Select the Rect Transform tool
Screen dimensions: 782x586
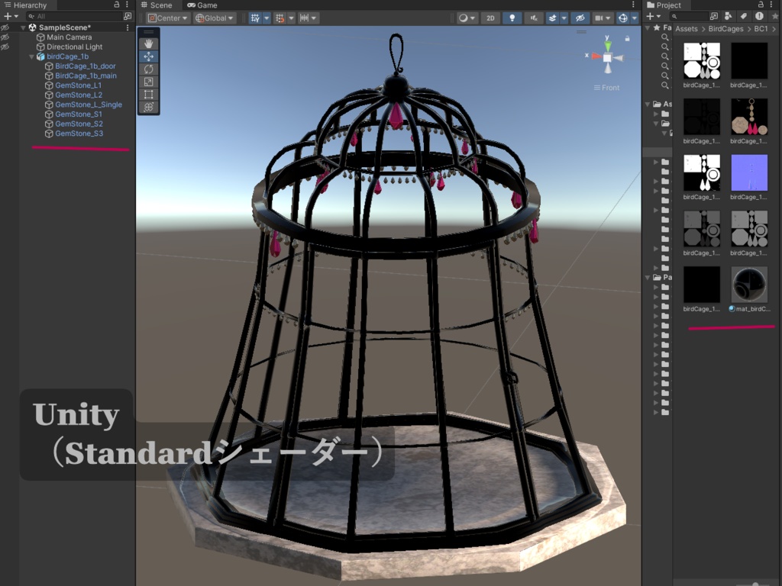coord(149,92)
